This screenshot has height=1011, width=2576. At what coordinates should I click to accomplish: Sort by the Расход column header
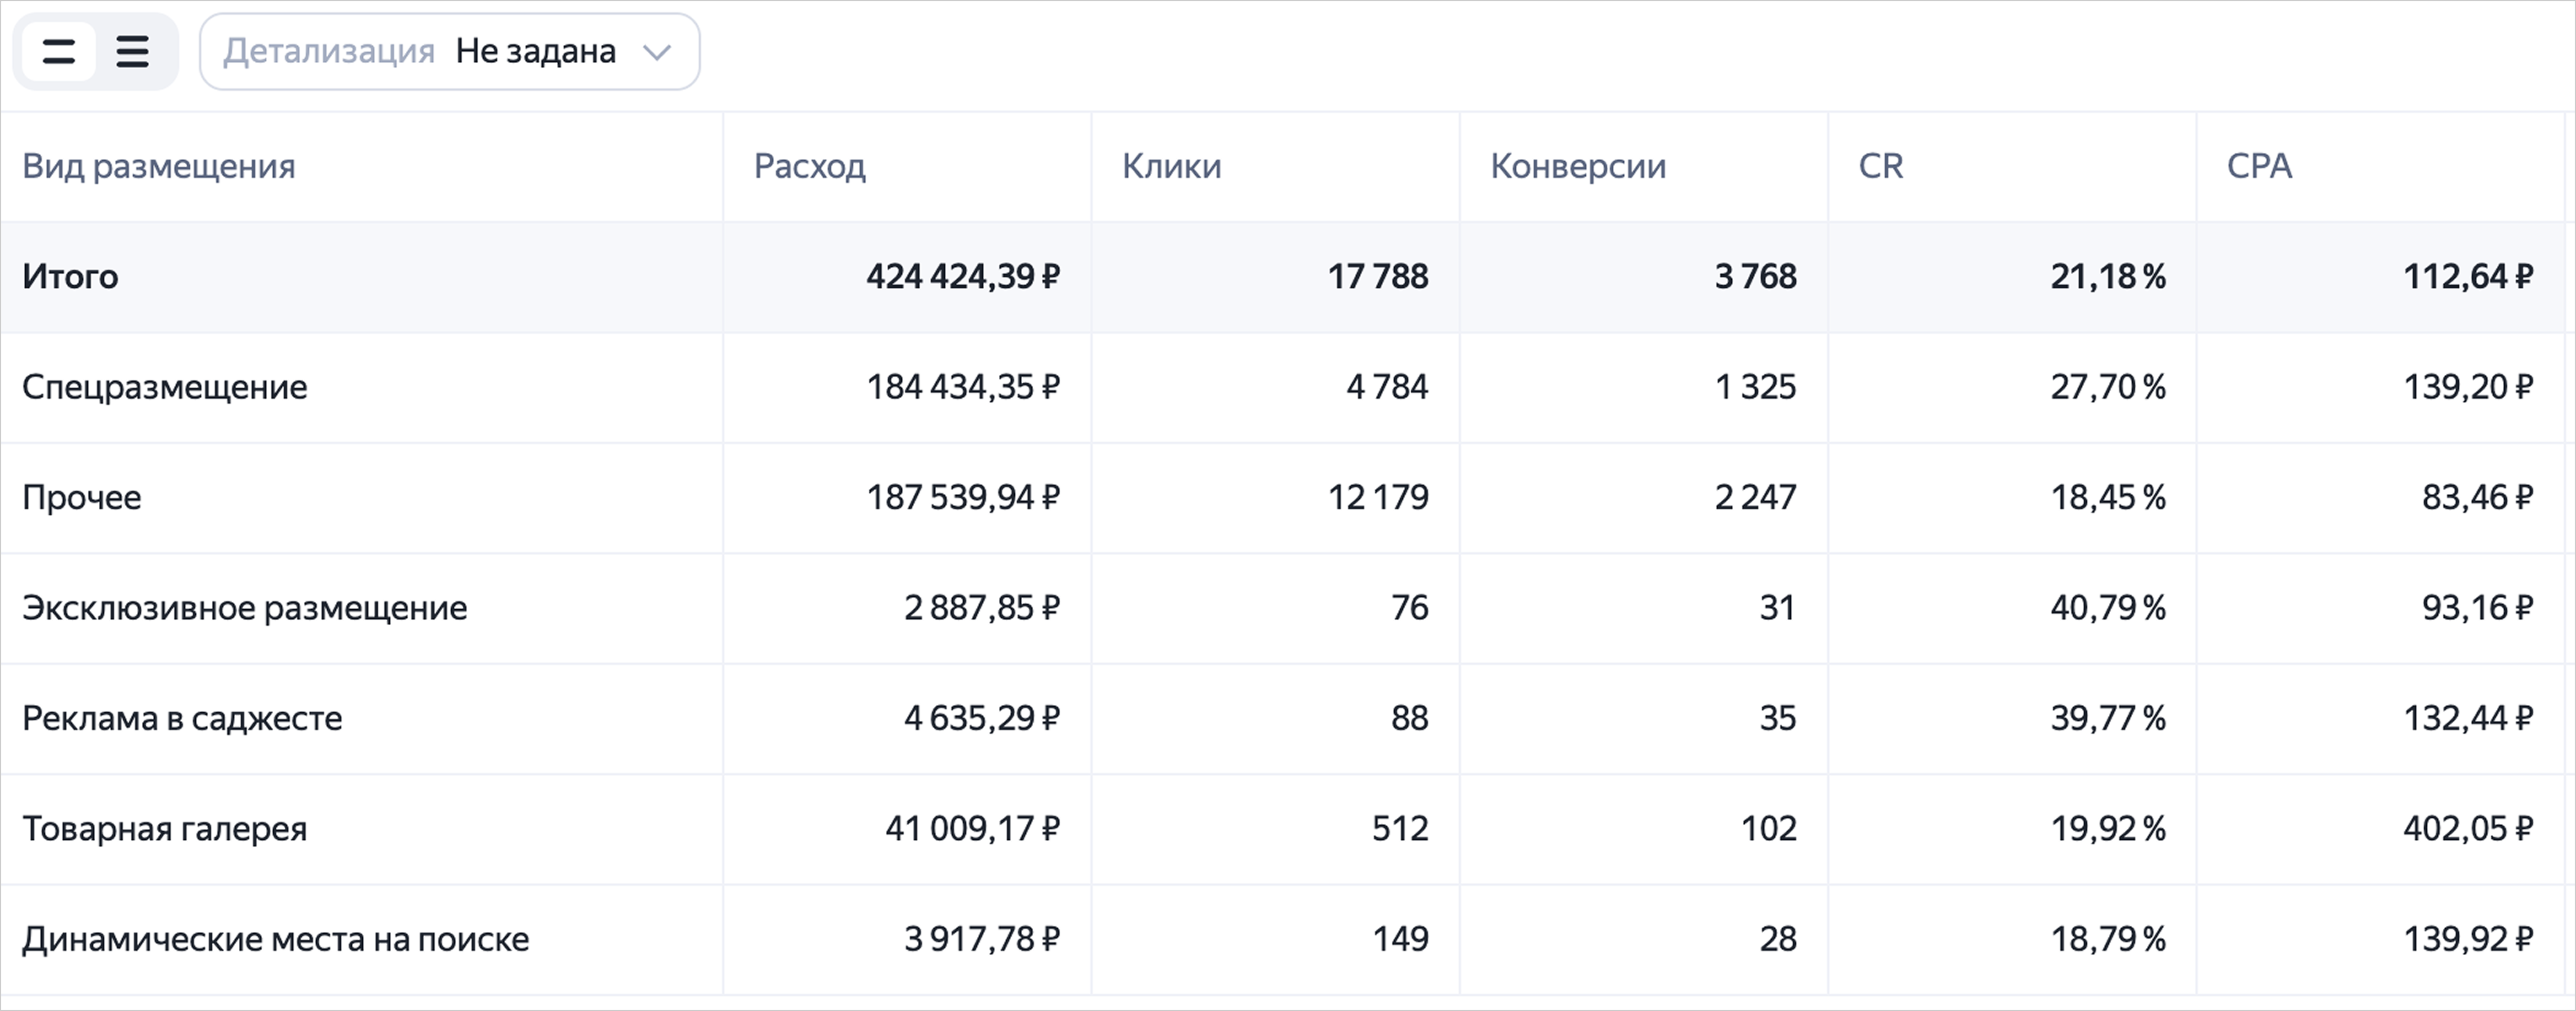(x=810, y=166)
